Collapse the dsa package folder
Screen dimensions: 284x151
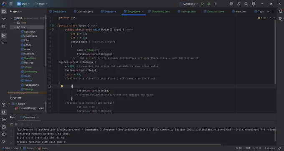(15, 27)
